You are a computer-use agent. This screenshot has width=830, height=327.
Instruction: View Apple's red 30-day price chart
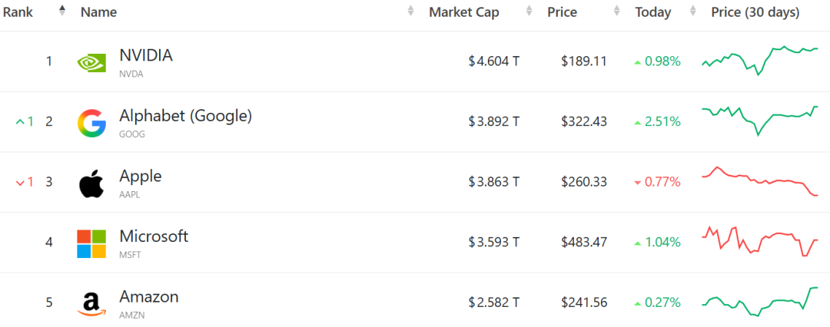pos(759,181)
